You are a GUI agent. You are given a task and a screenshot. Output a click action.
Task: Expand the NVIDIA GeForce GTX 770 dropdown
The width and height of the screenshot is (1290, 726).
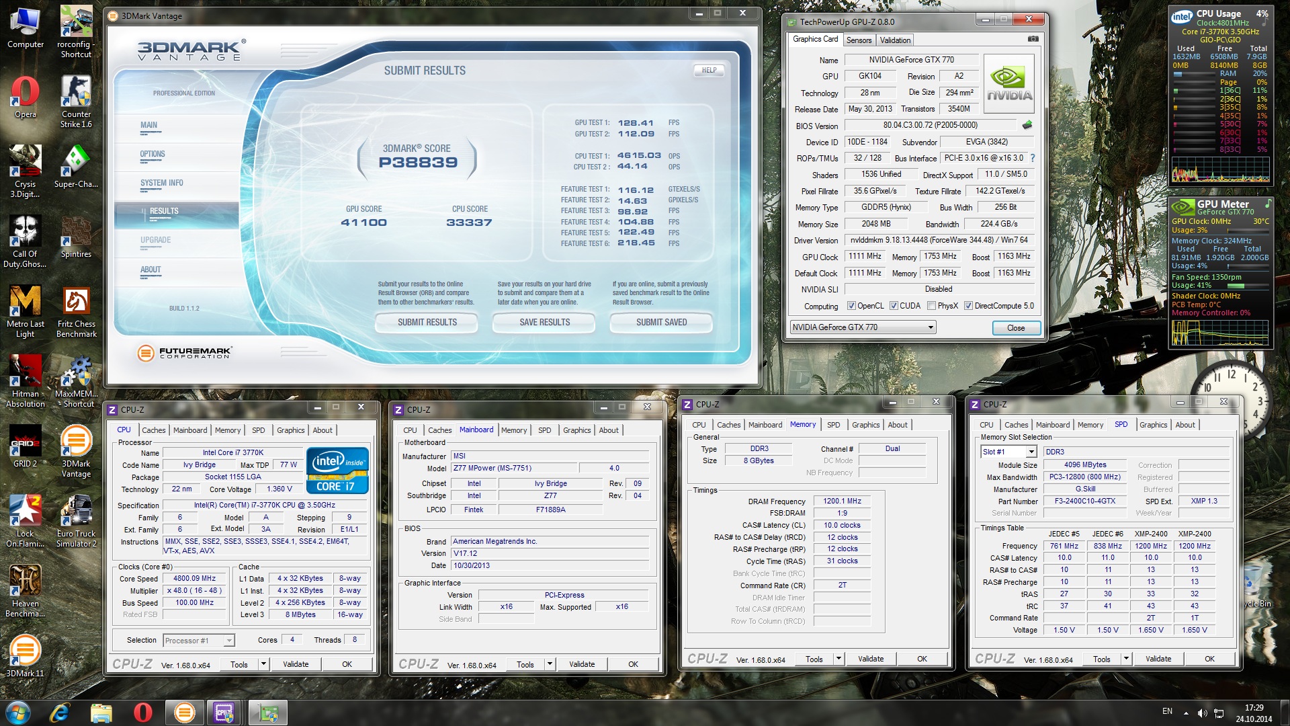click(931, 327)
